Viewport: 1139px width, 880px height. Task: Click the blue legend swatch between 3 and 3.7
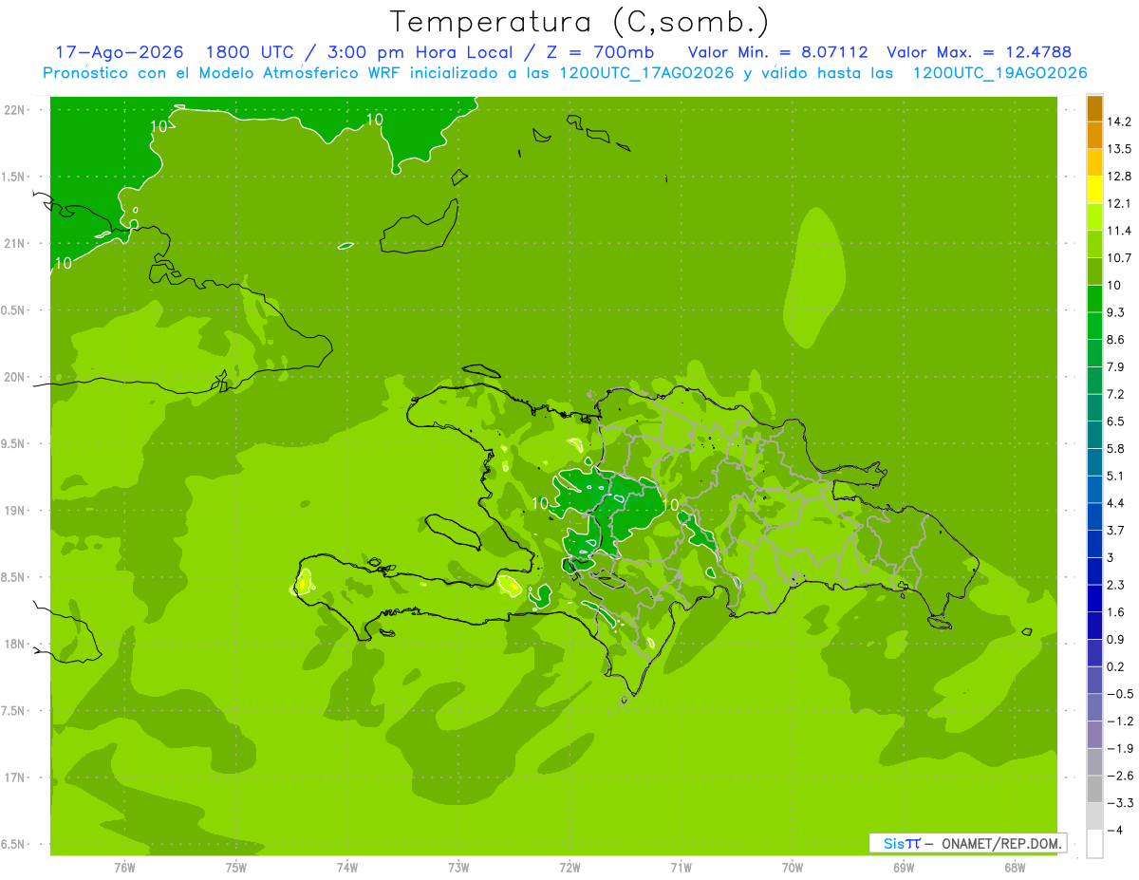point(1094,544)
